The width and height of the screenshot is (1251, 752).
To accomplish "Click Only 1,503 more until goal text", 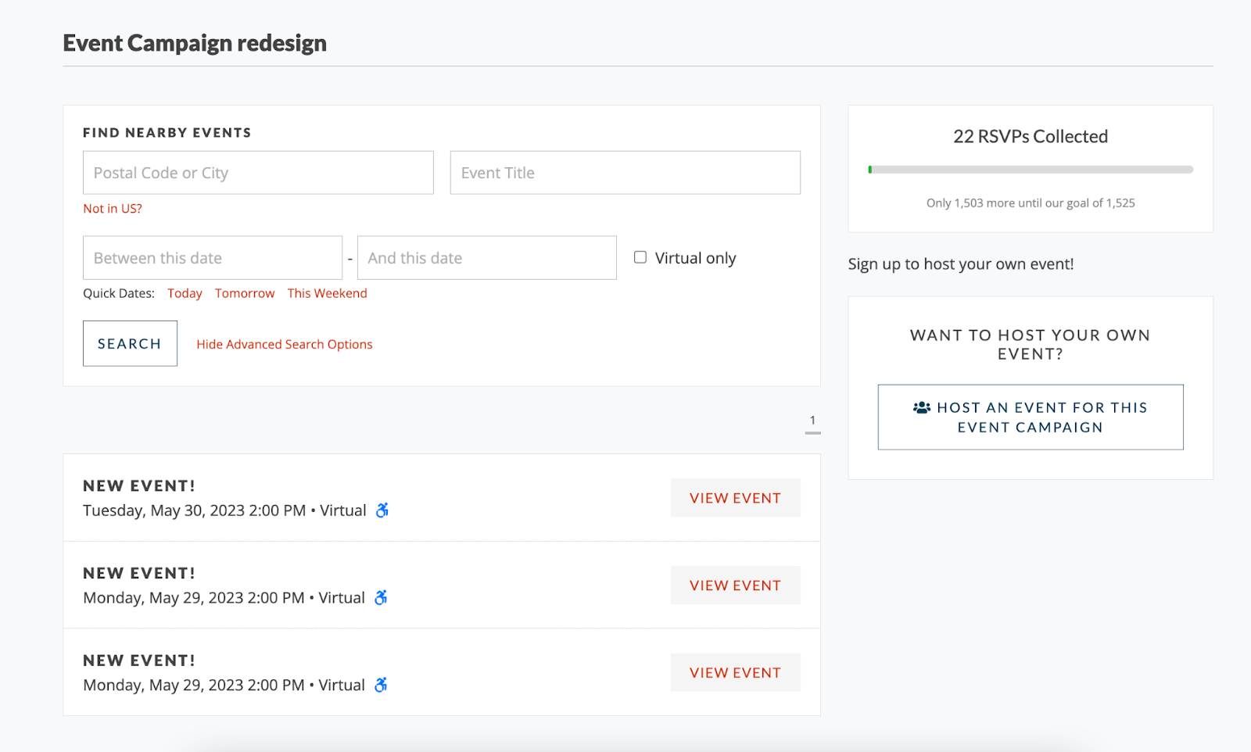I will point(1031,203).
